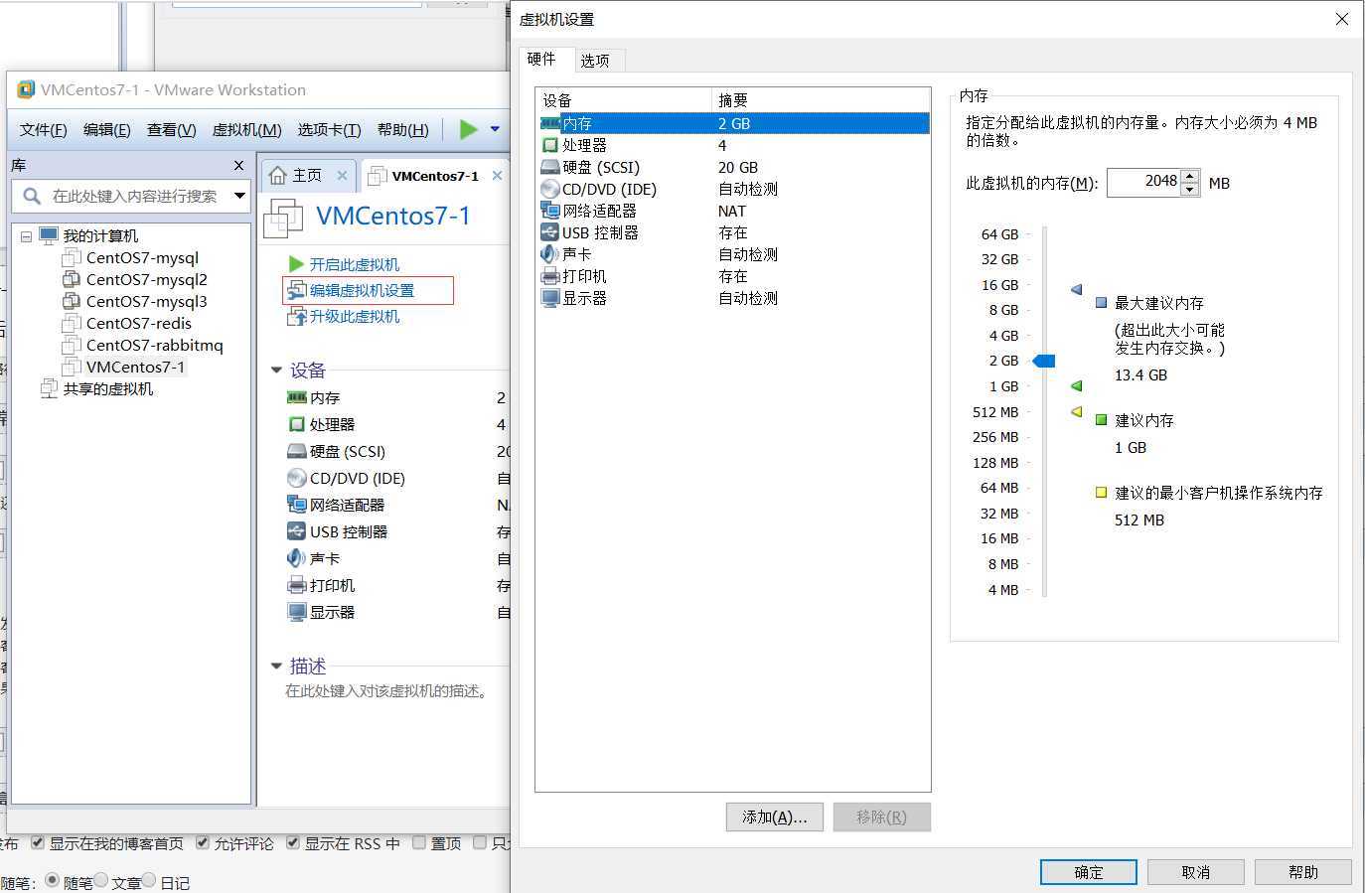Image resolution: width=1365 pixels, height=893 pixels.
Task: Open the Edit menu
Action: [107, 130]
